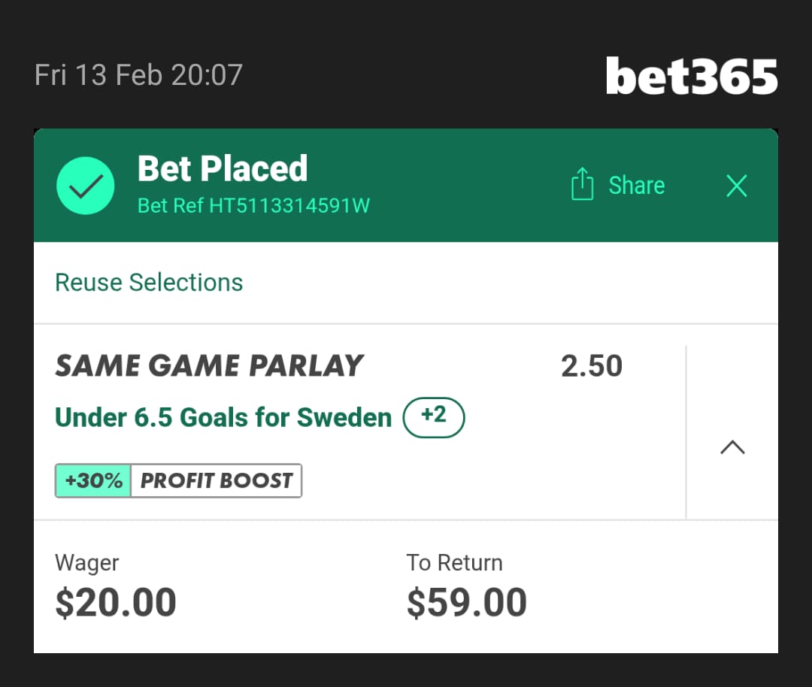Click Reuse Selections link

click(x=149, y=283)
